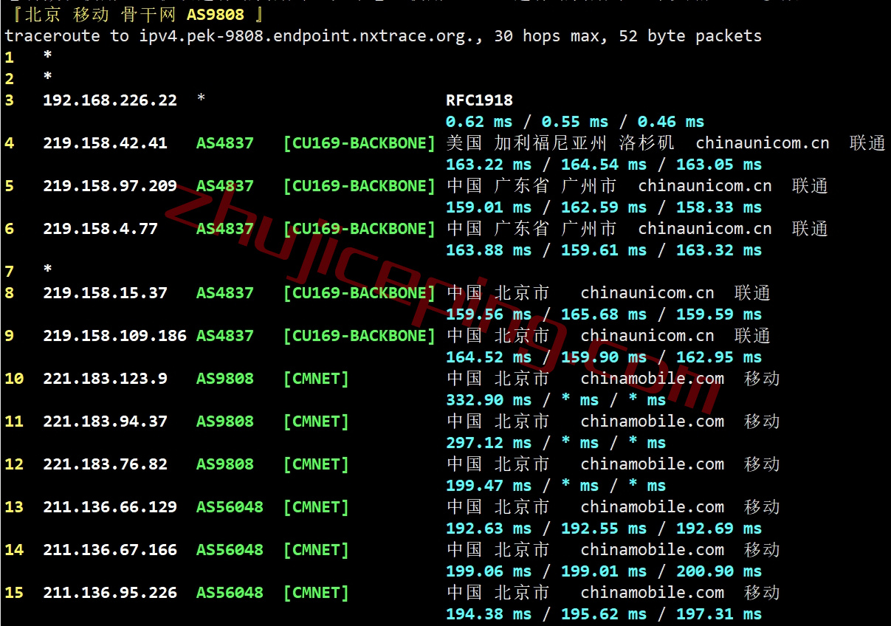Click chinamobile.com on the 211.136.95.226 row
The height and width of the screenshot is (626, 891).
[x=653, y=593]
